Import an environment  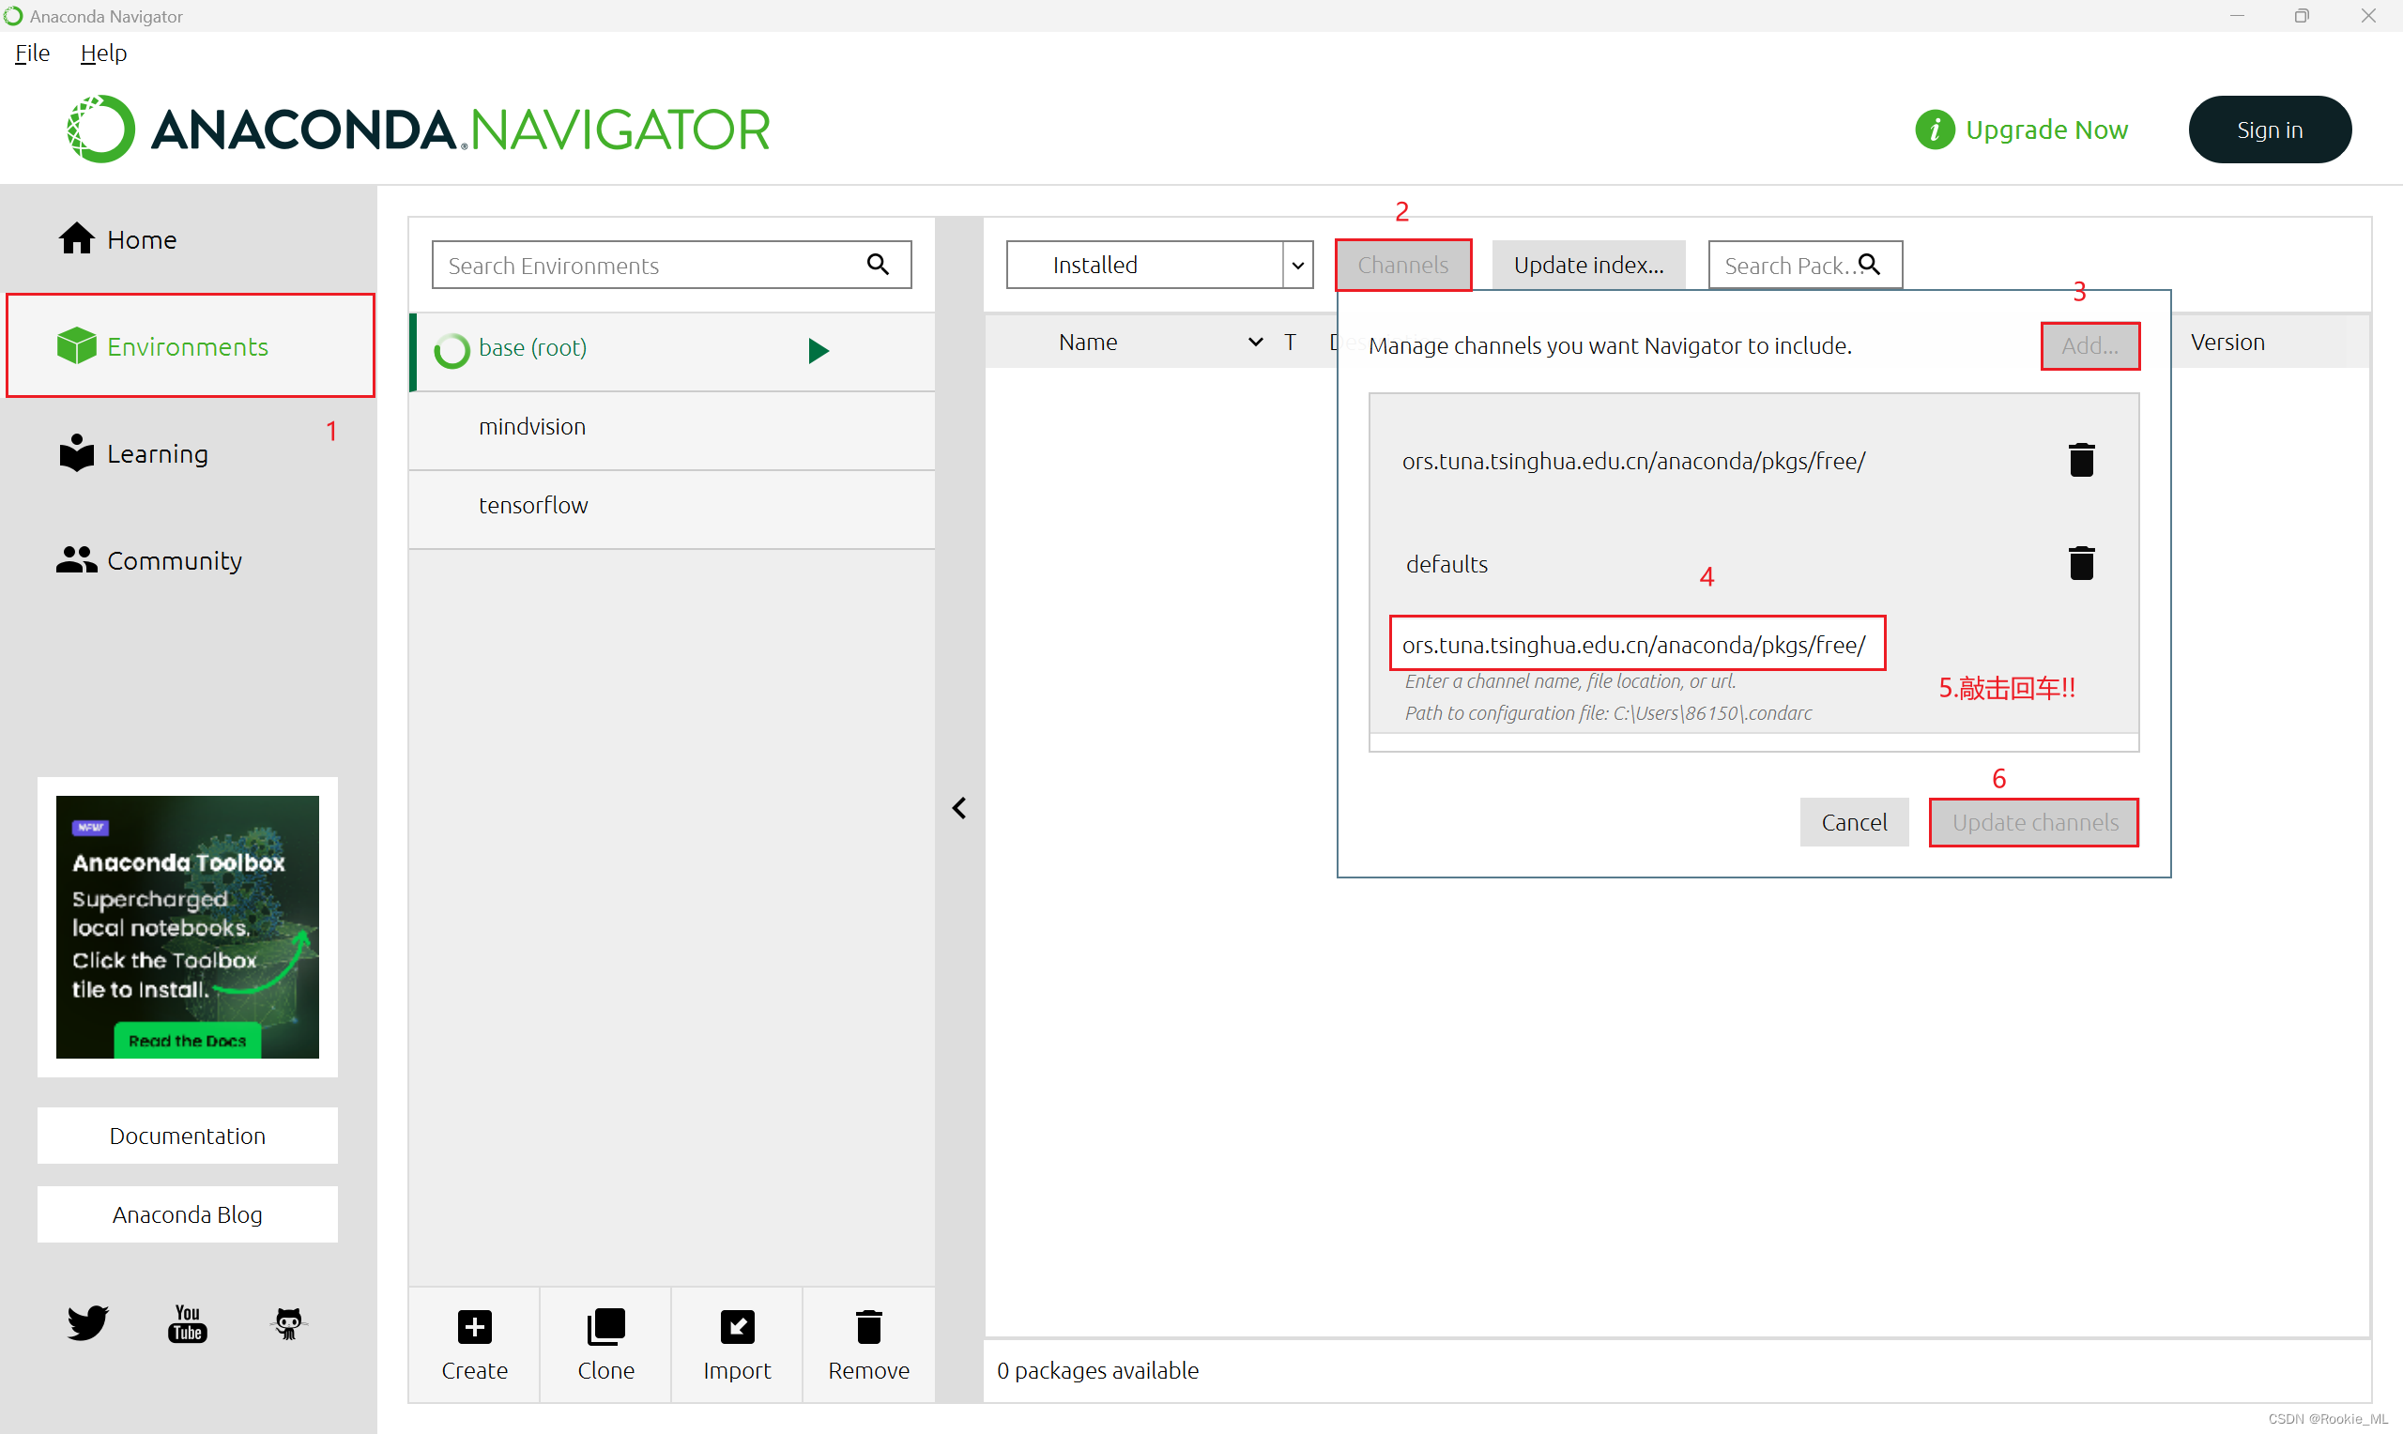[737, 1328]
